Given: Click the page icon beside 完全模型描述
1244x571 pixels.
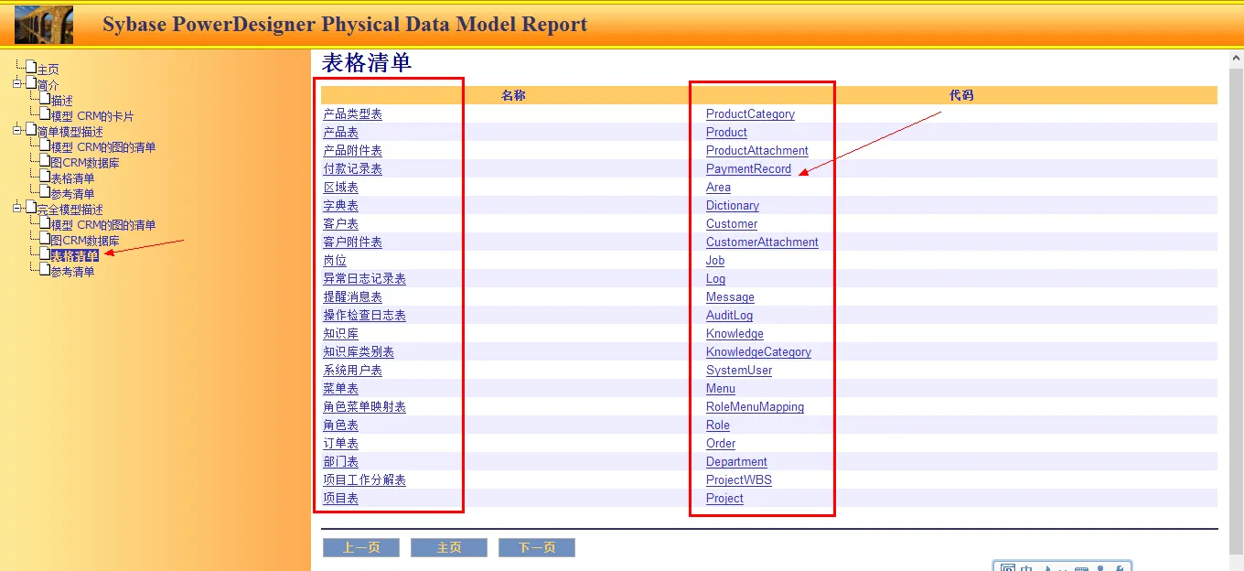Looking at the screenshot, I should pos(31,208).
